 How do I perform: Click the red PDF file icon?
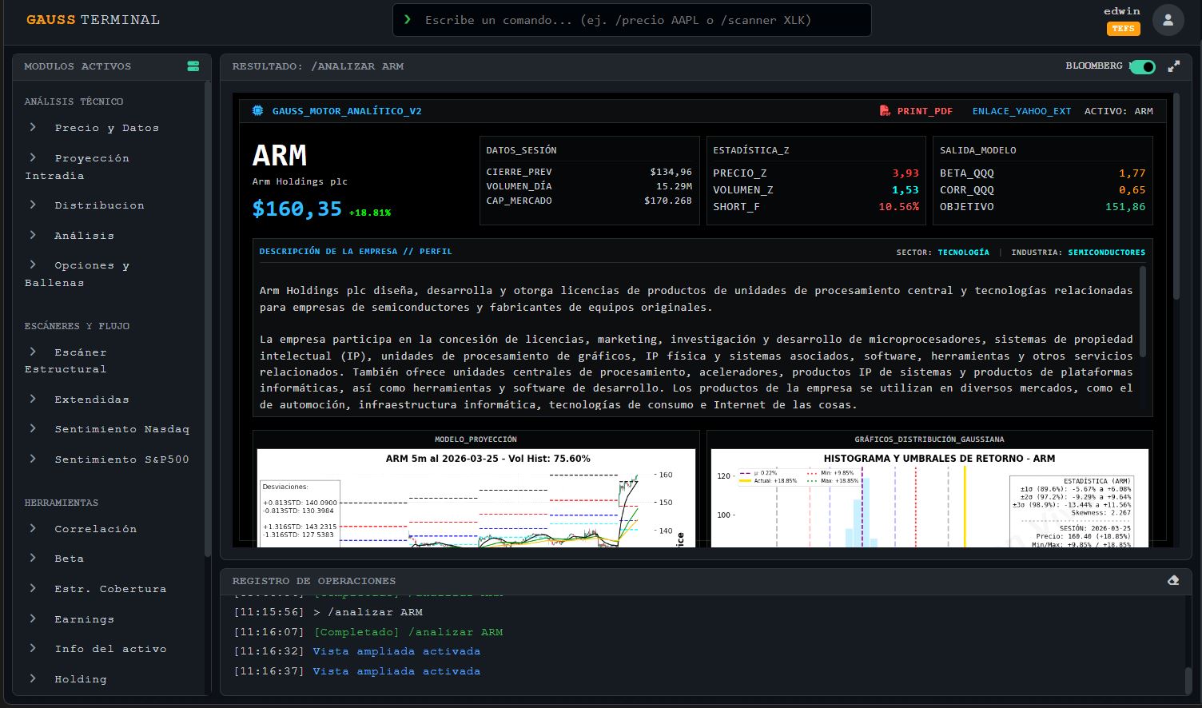[x=885, y=111]
